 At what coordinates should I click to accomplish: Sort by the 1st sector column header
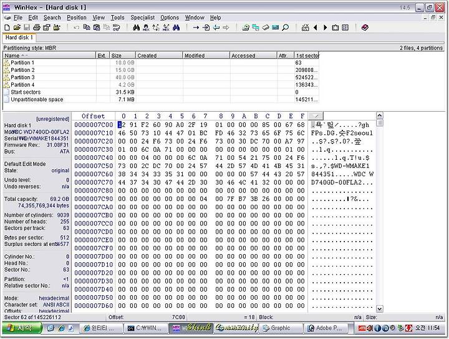point(307,56)
